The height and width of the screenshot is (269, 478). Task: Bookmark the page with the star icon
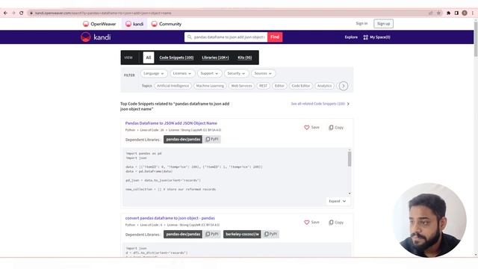[438, 13]
